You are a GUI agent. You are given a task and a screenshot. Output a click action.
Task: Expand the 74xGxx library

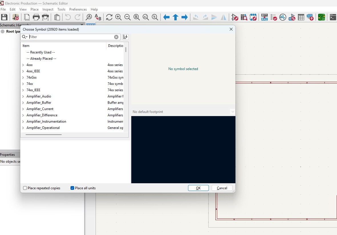click(x=23, y=77)
